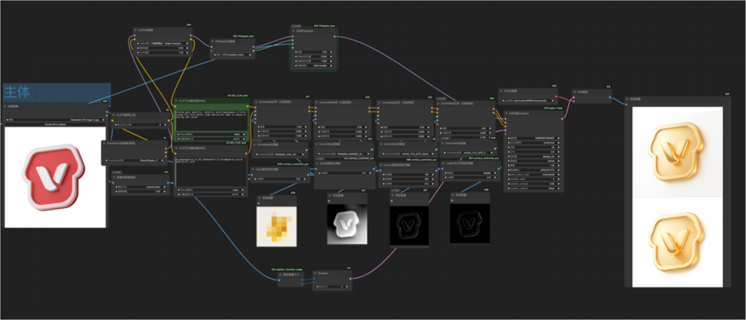Select the yellow color palette preview image
746x320 pixels.
tap(276, 227)
